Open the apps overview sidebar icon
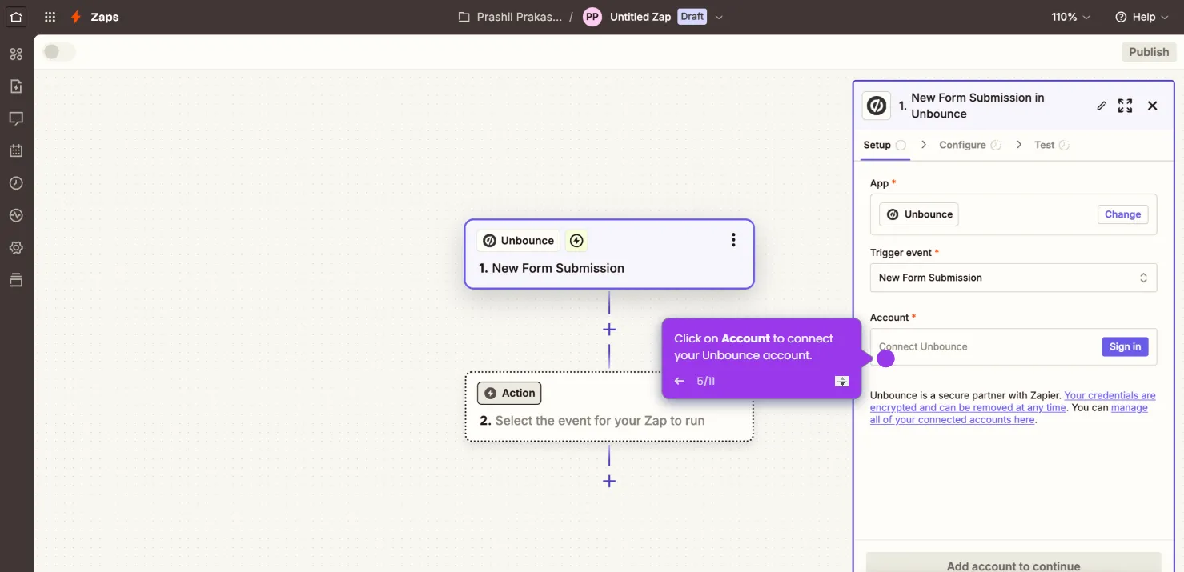 click(16, 54)
